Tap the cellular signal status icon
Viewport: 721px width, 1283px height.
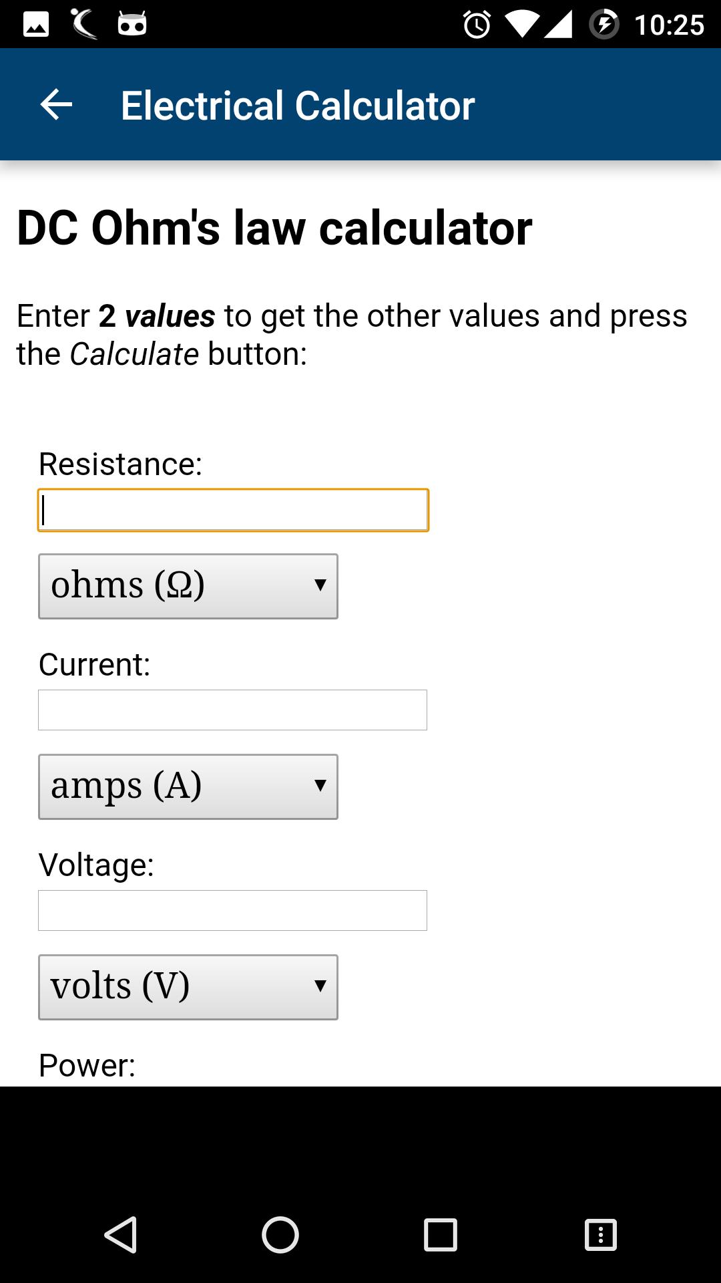click(558, 25)
